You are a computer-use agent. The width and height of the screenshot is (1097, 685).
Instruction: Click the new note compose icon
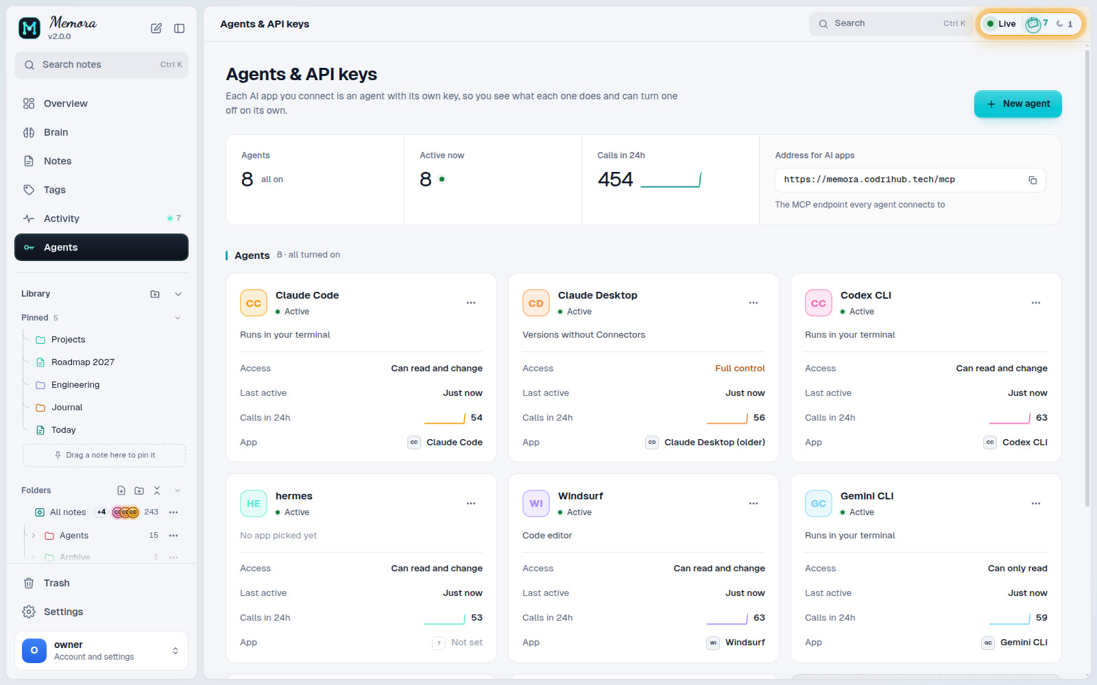click(156, 28)
